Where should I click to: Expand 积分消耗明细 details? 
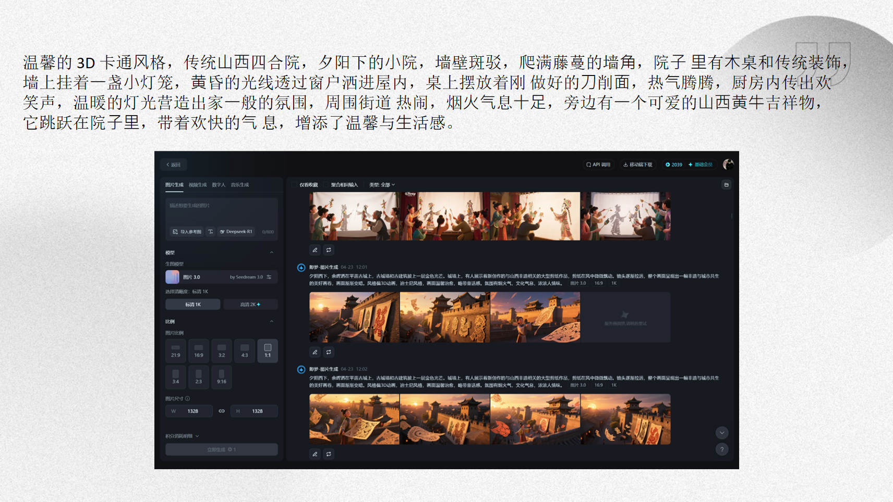[183, 436]
